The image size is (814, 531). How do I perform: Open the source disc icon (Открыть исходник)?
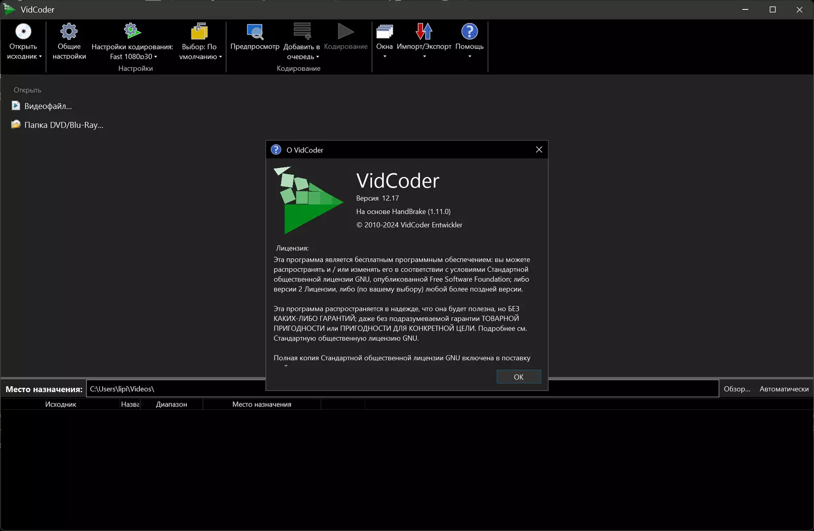coord(23,32)
